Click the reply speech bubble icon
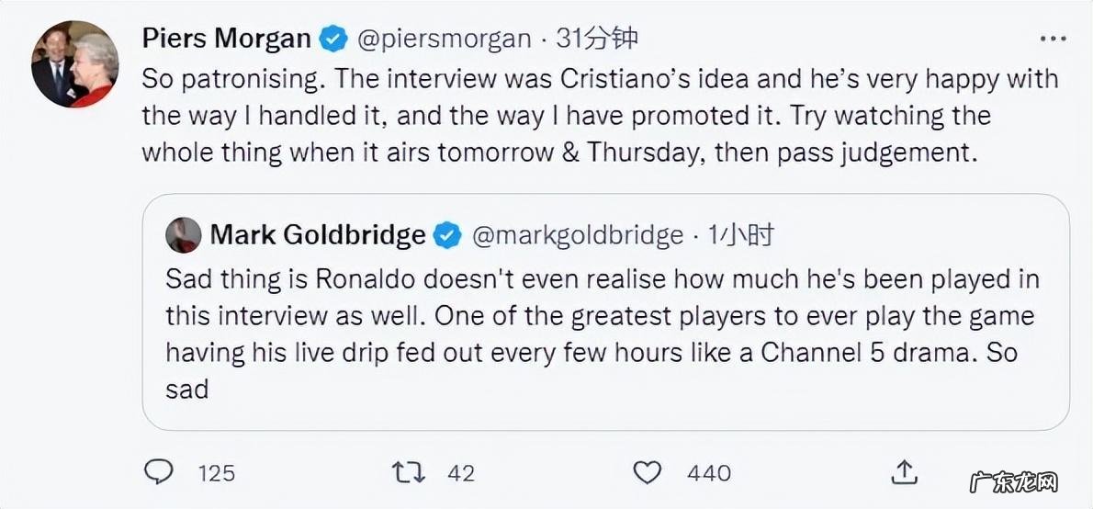Screen dimensions: 1093x509 click(x=160, y=472)
